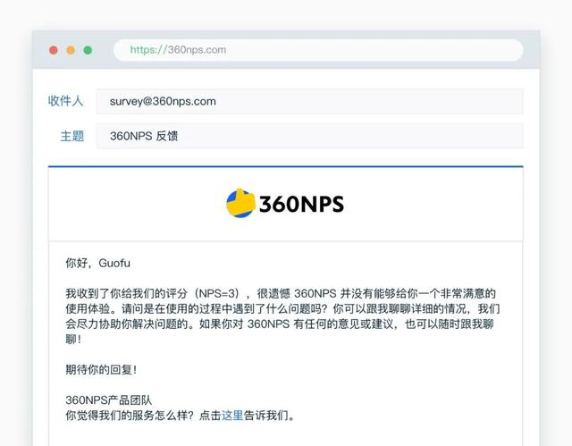This screenshot has height=446, width=572.
Task: Click the 期待你的回复 line
Action: pos(101,369)
